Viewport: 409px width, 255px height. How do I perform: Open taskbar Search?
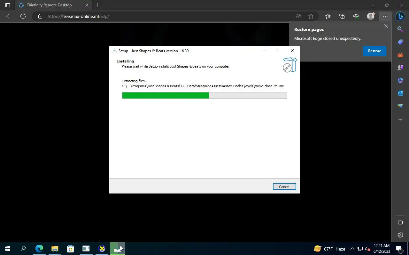click(23, 249)
